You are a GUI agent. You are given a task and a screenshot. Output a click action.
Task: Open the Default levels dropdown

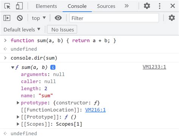22,30
